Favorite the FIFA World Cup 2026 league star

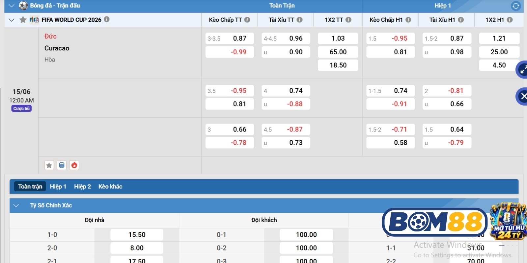tap(23, 20)
